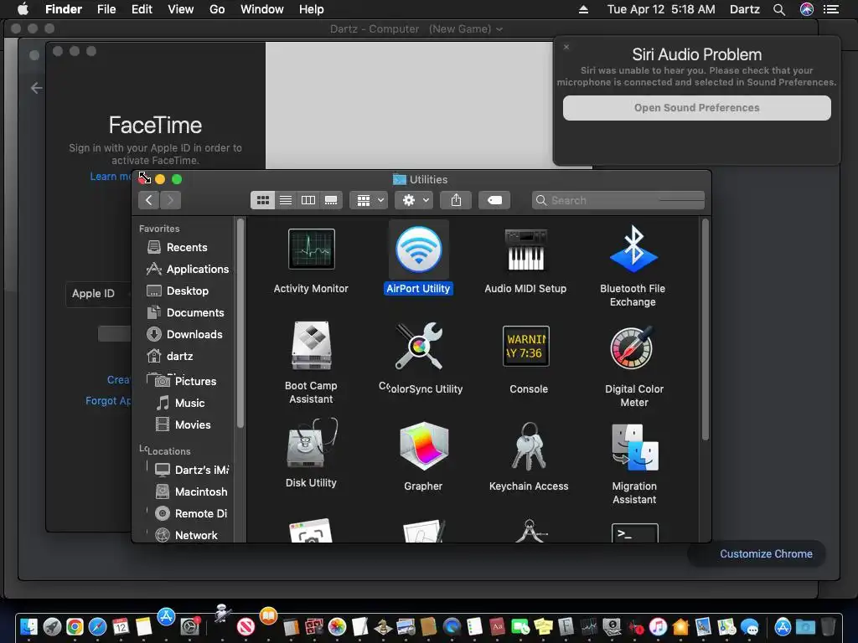Open the Apple menu
Screen dimensions: 858x643
click(23, 9)
